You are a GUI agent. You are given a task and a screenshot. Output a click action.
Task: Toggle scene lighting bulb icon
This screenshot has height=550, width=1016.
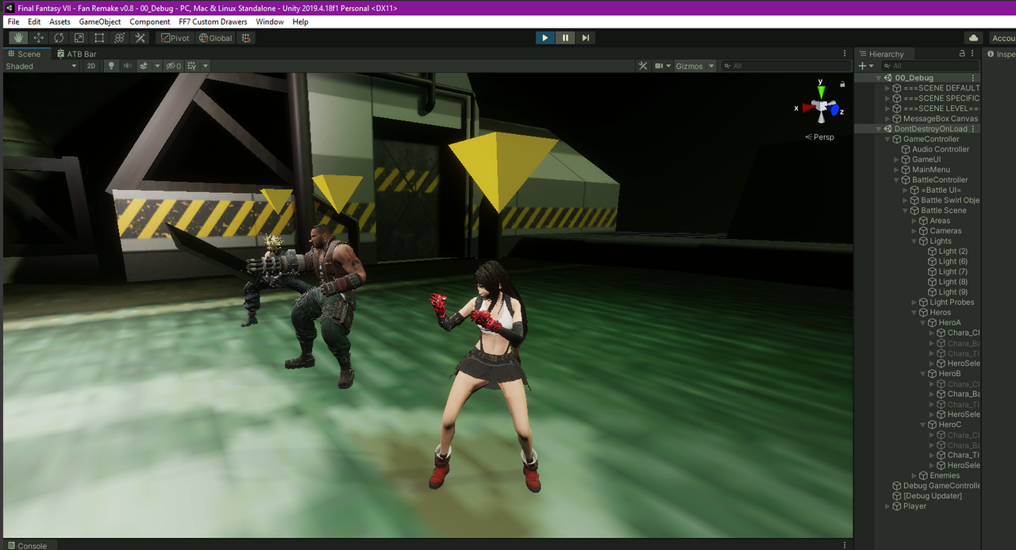coord(111,66)
